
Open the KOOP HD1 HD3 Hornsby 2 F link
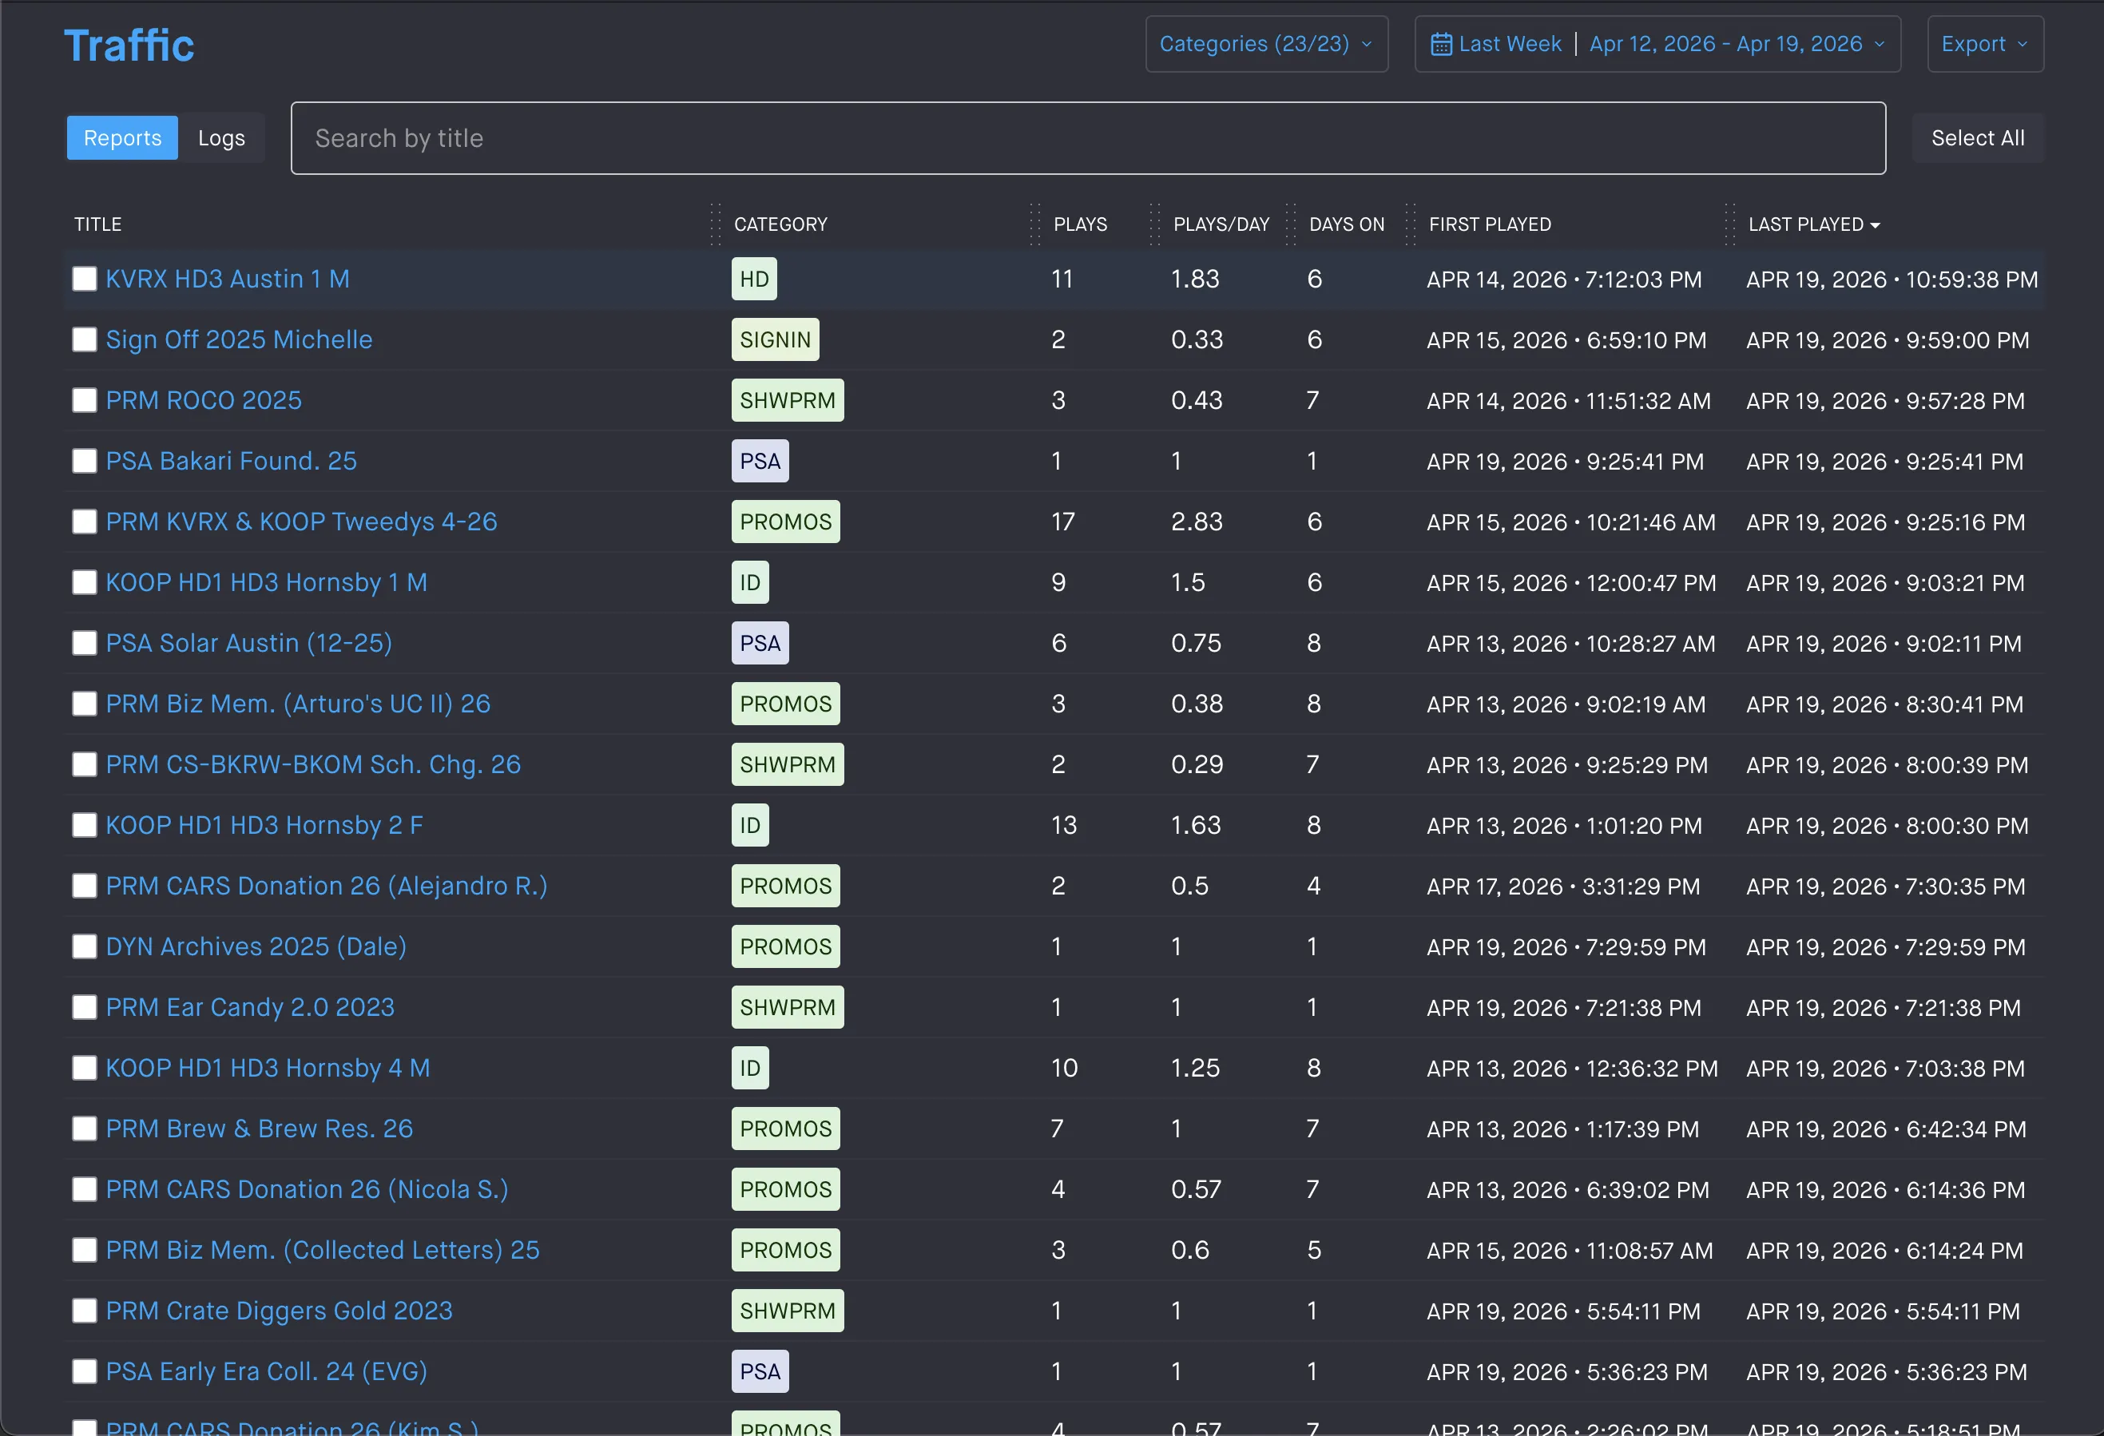[x=264, y=825]
